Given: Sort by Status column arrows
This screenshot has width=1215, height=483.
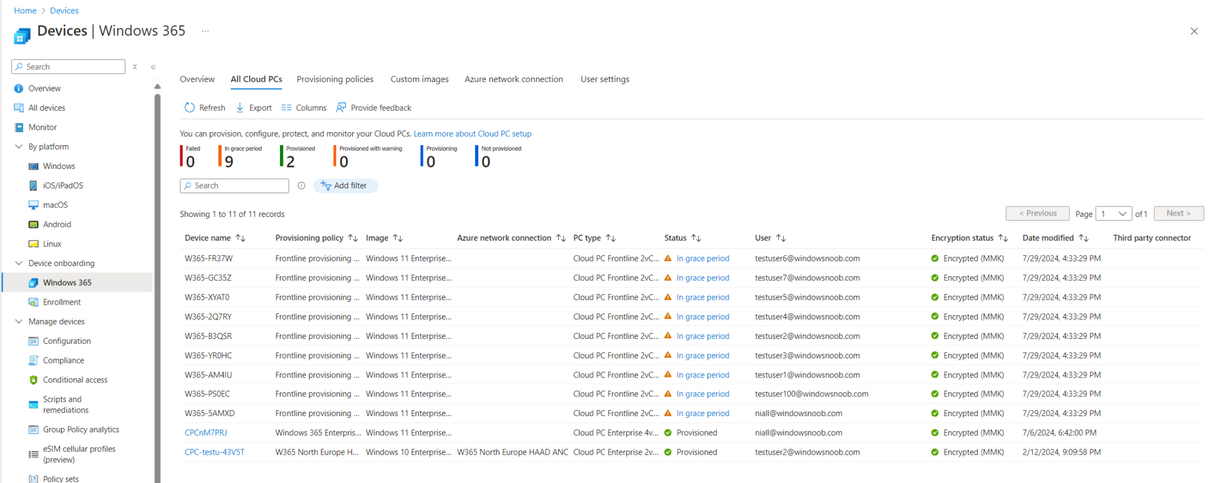Looking at the screenshot, I should coord(696,238).
